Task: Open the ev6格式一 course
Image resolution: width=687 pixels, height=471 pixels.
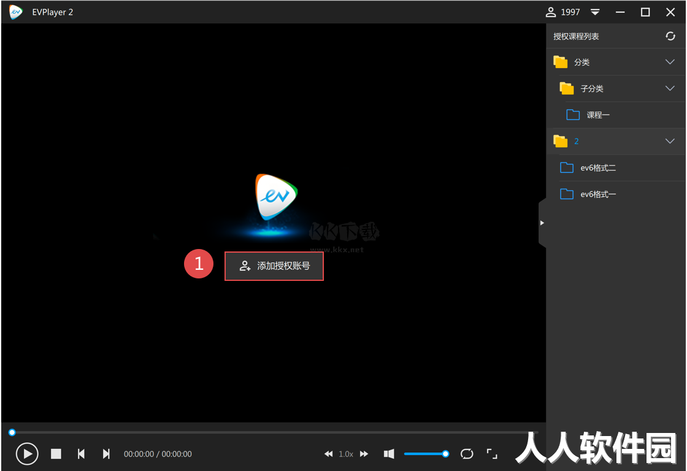Action: (616, 194)
